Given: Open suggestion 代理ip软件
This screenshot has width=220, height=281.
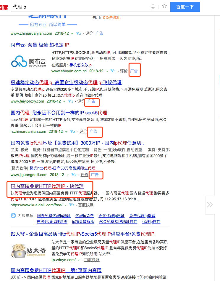Looking at the screenshot, I should [x=151, y=221].
